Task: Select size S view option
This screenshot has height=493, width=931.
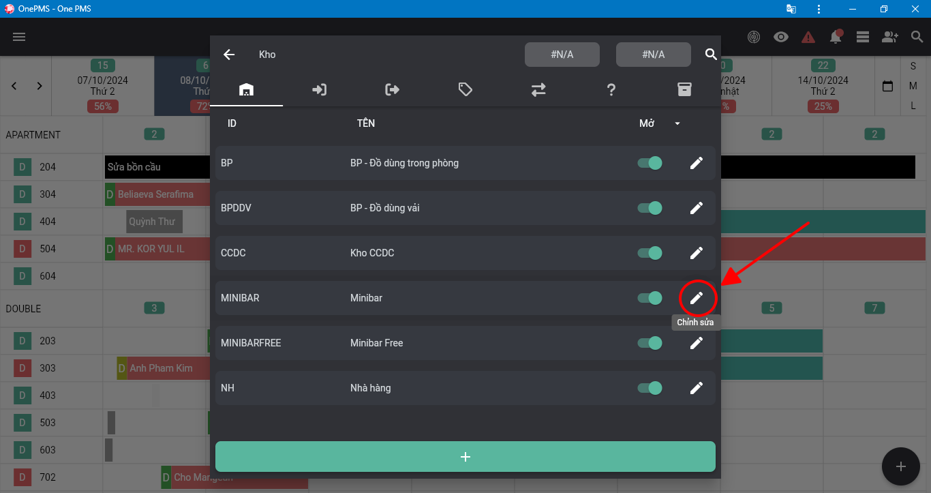Action: coord(913,66)
